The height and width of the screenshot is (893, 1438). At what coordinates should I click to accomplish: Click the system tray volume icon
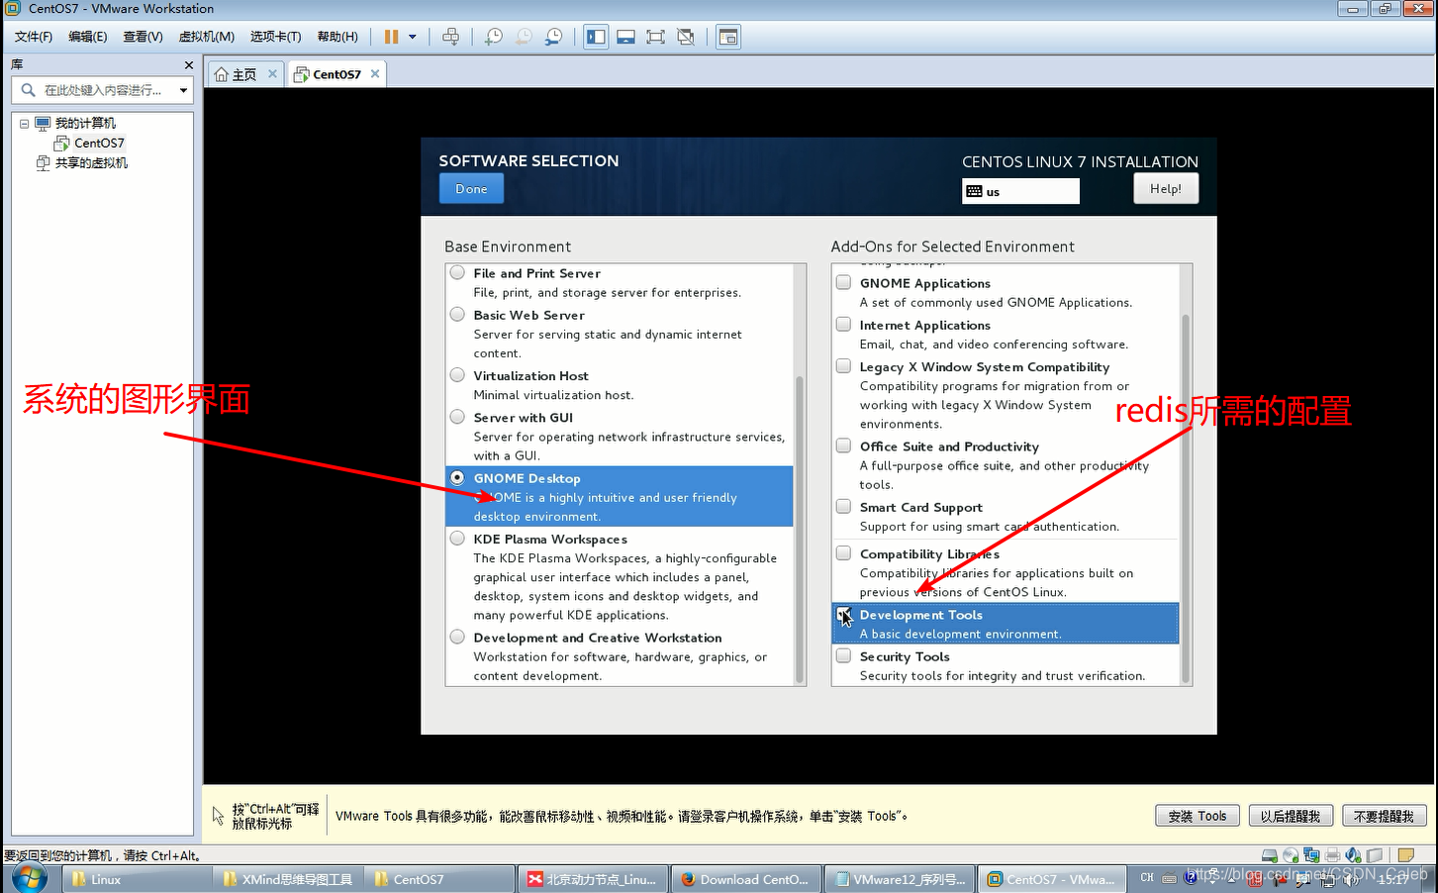(1350, 878)
